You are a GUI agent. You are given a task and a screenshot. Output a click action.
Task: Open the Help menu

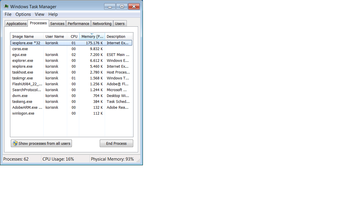click(53, 14)
